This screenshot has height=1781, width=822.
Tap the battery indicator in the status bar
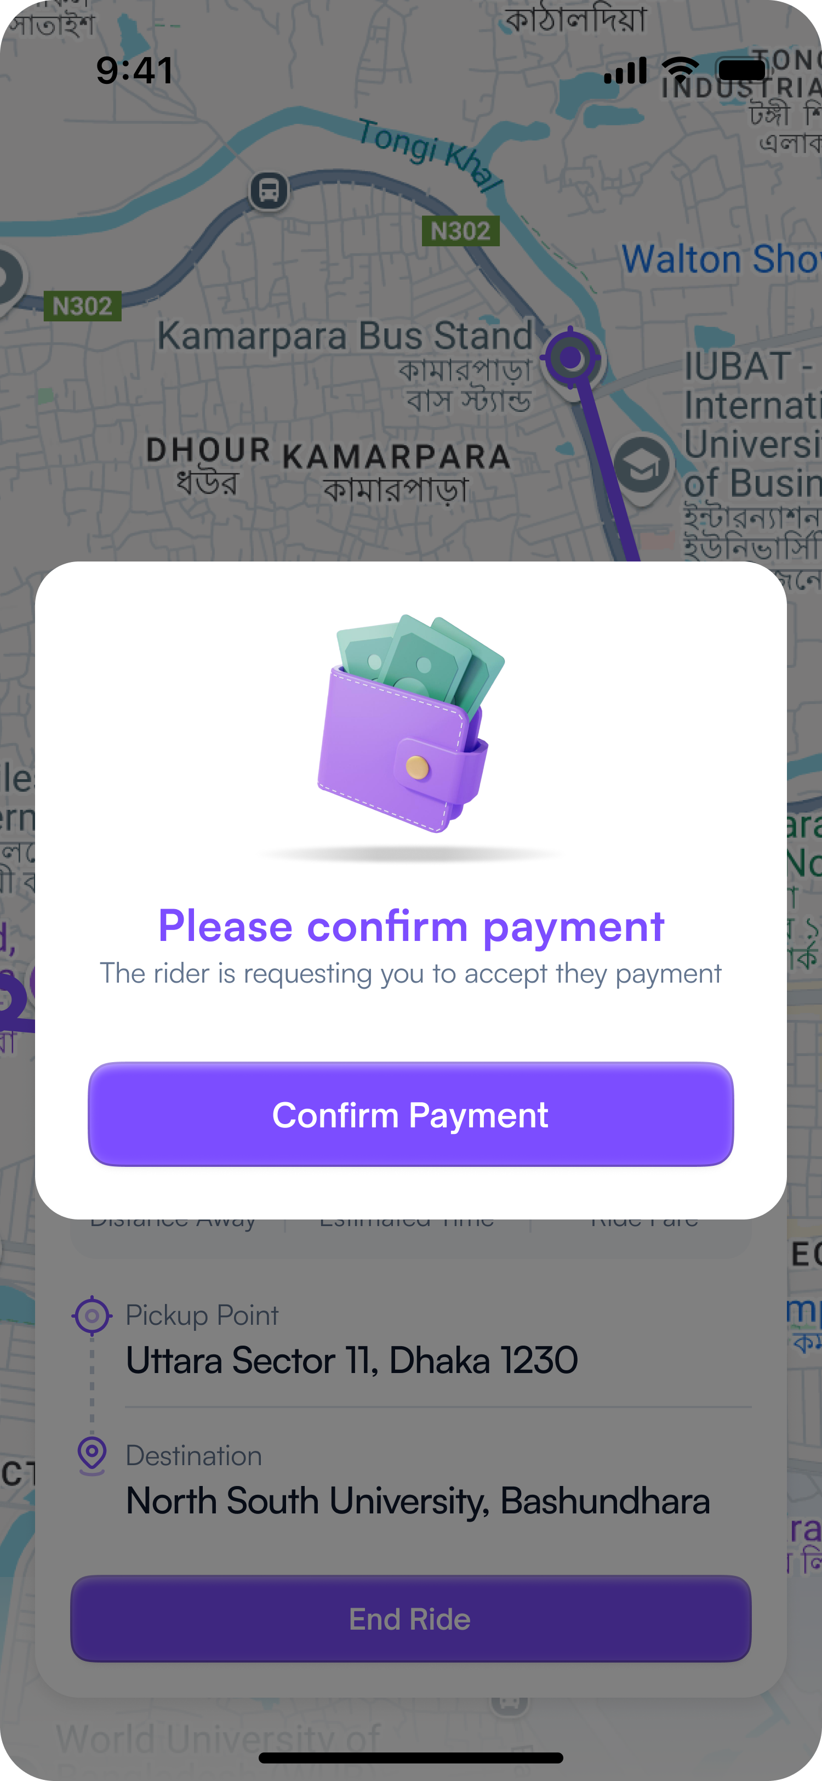(743, 69)
